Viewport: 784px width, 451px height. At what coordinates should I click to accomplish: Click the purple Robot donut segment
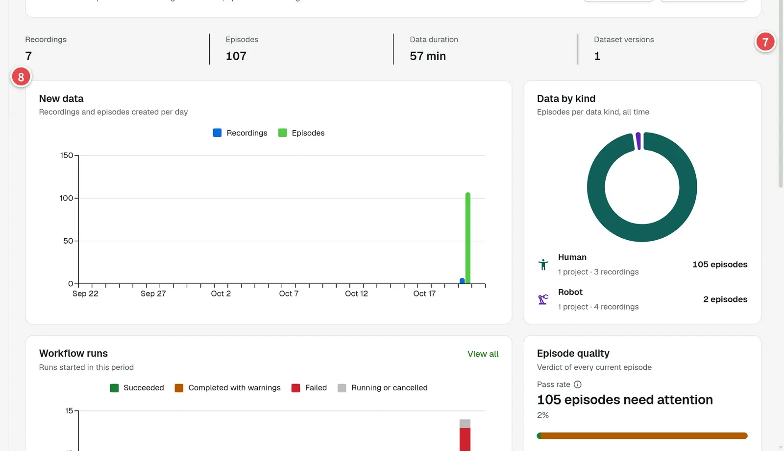tap(638, 141)
